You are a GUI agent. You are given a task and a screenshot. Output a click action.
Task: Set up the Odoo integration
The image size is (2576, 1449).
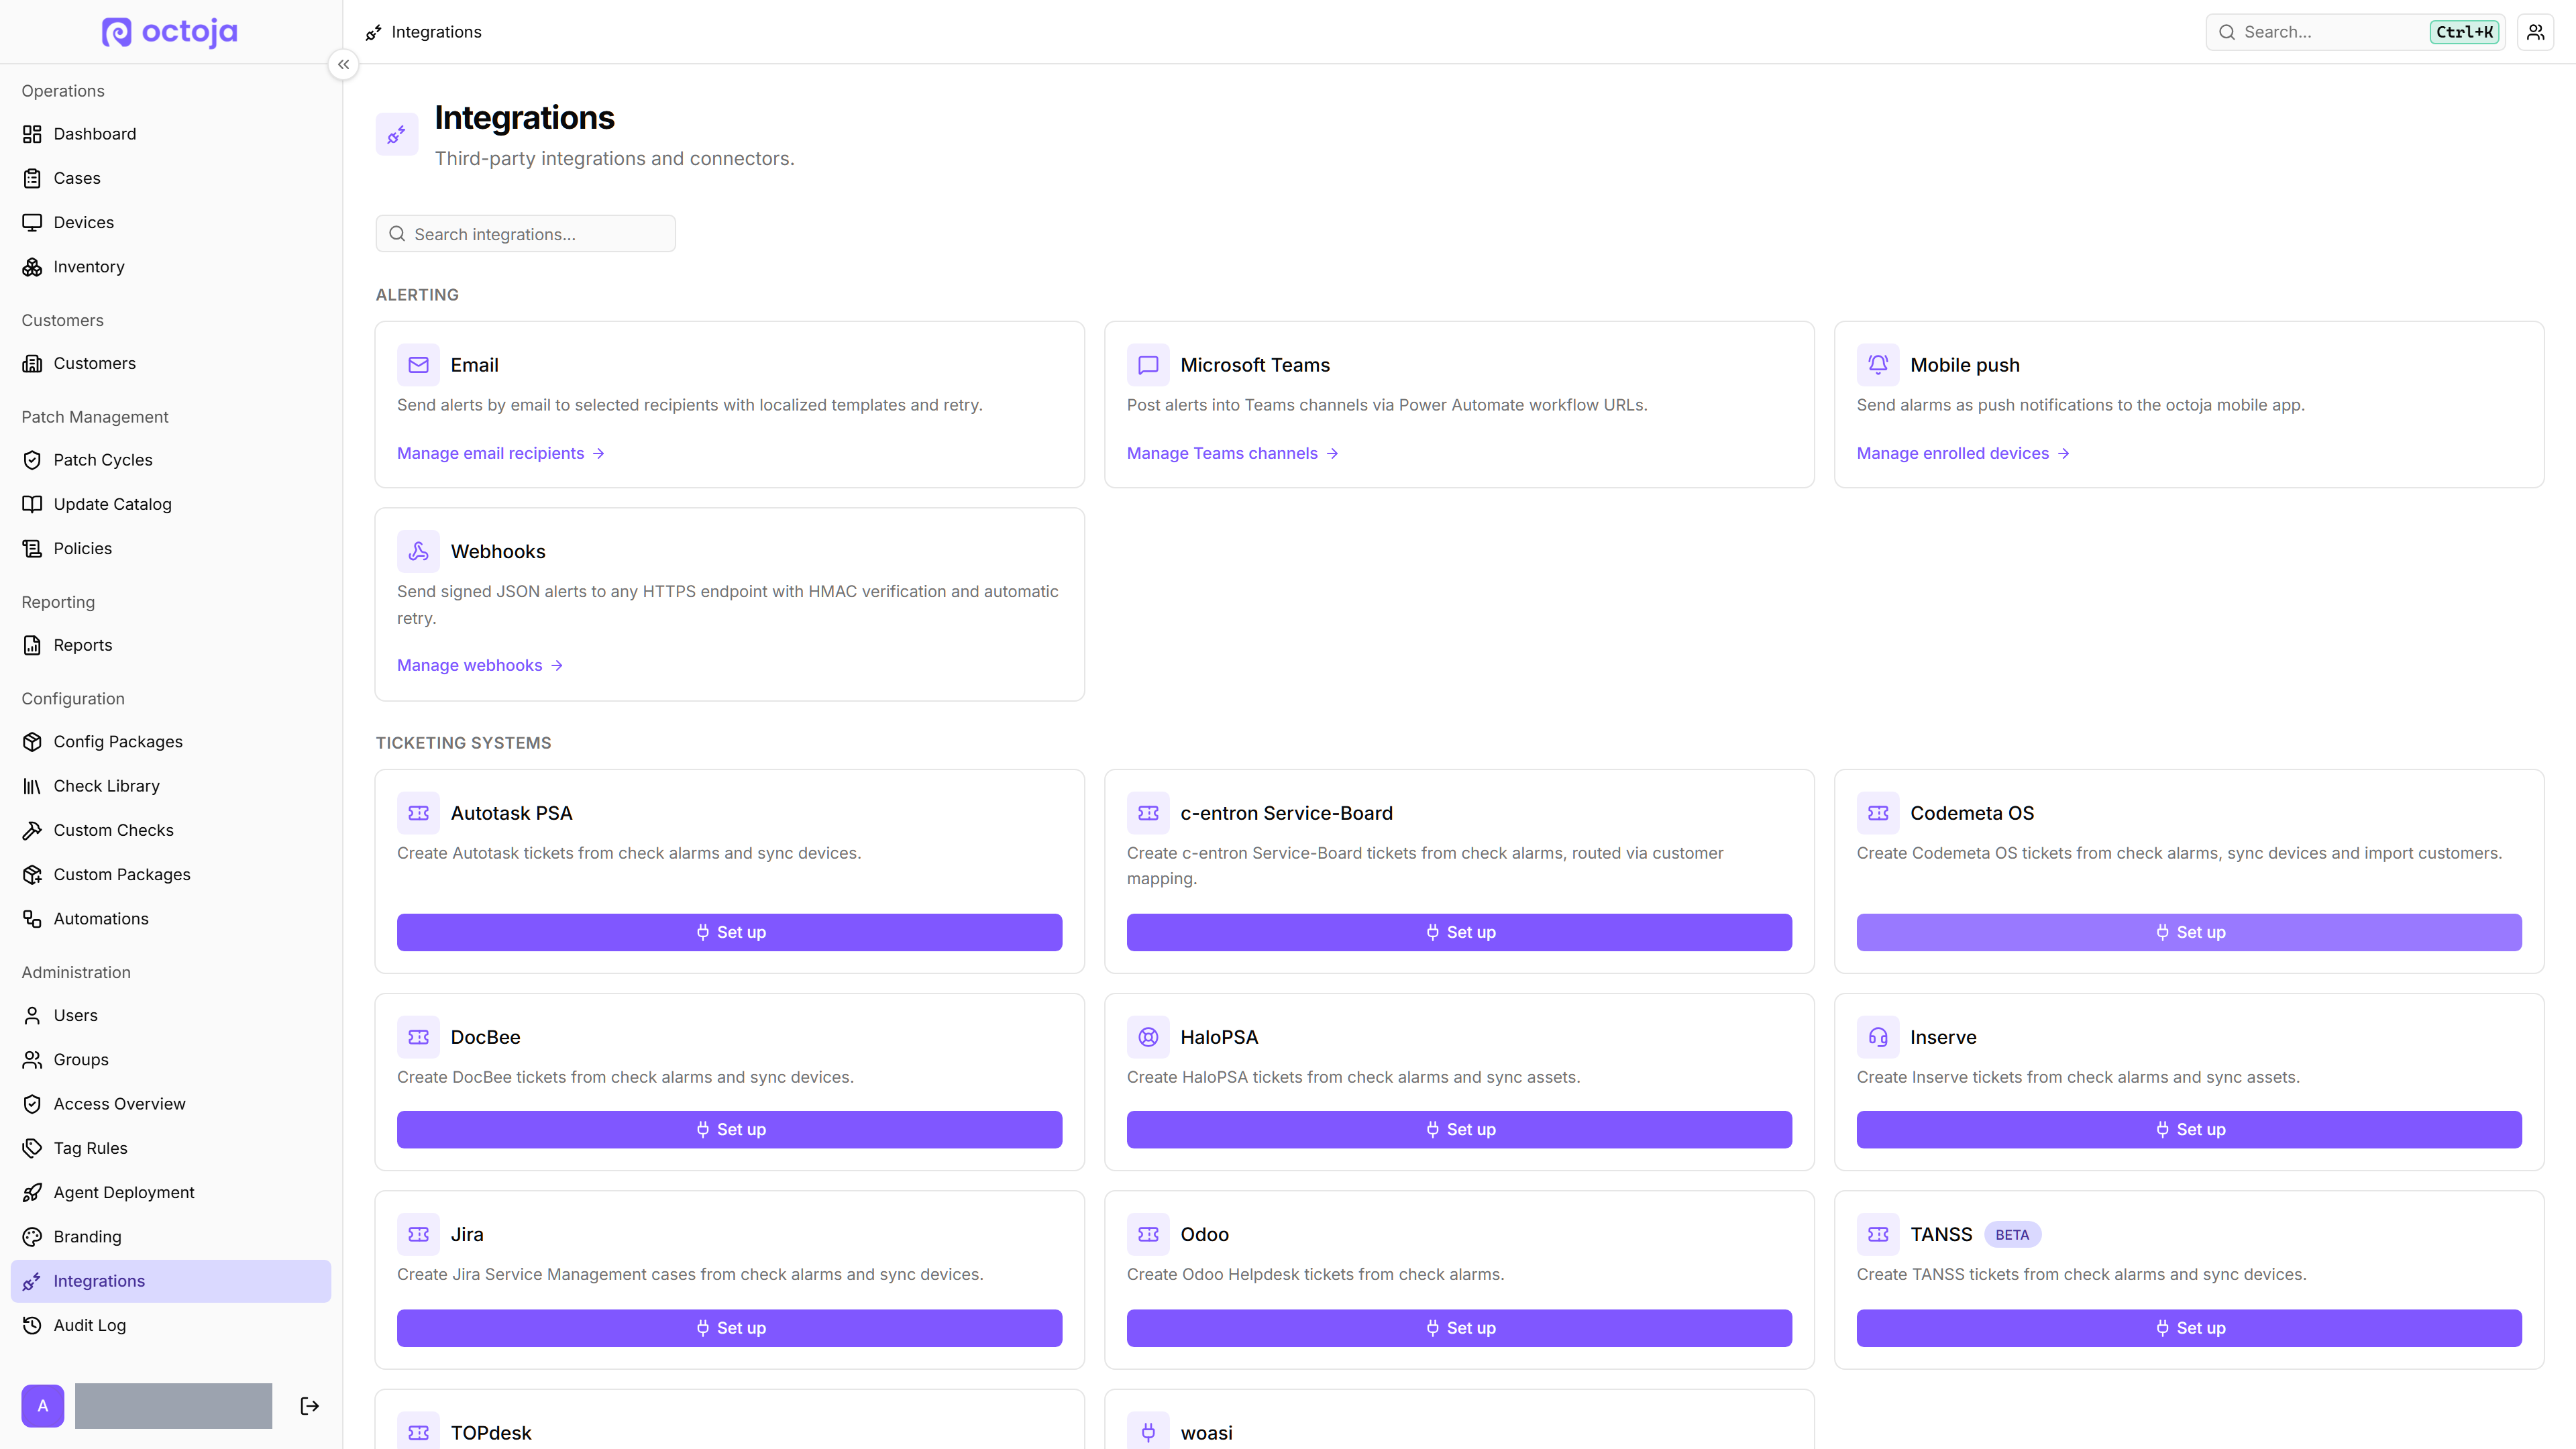tap(1460, 1328)
